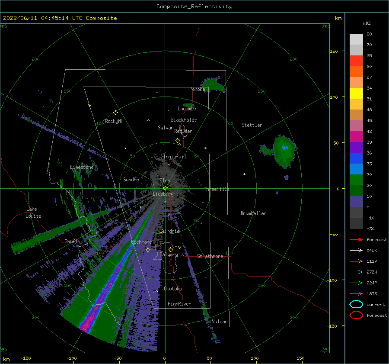Click the red forecast arrow in legend
The height and width of the screenshot is (364, 389).
click(x=356, y=239)
